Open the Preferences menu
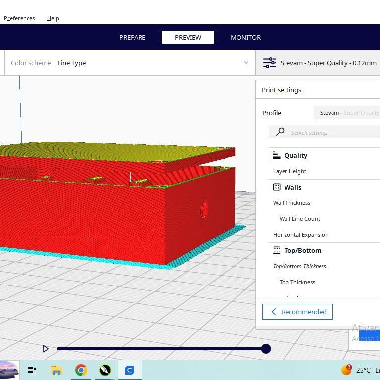 point(19,18)
